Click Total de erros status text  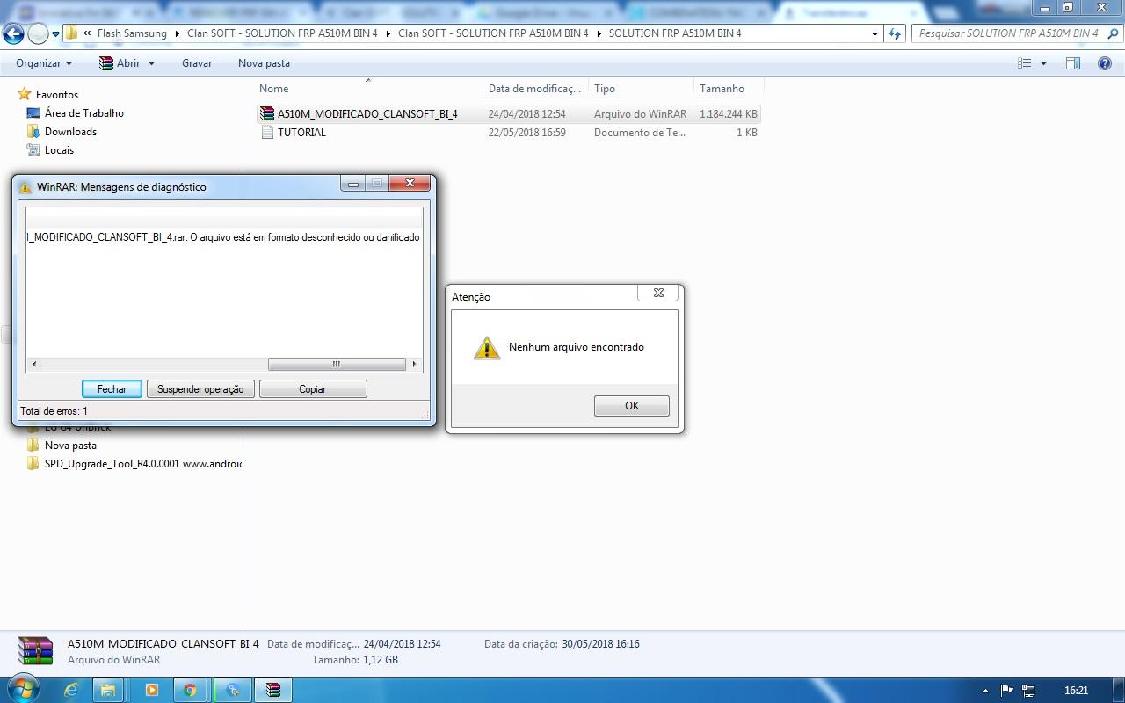(54, 411)
